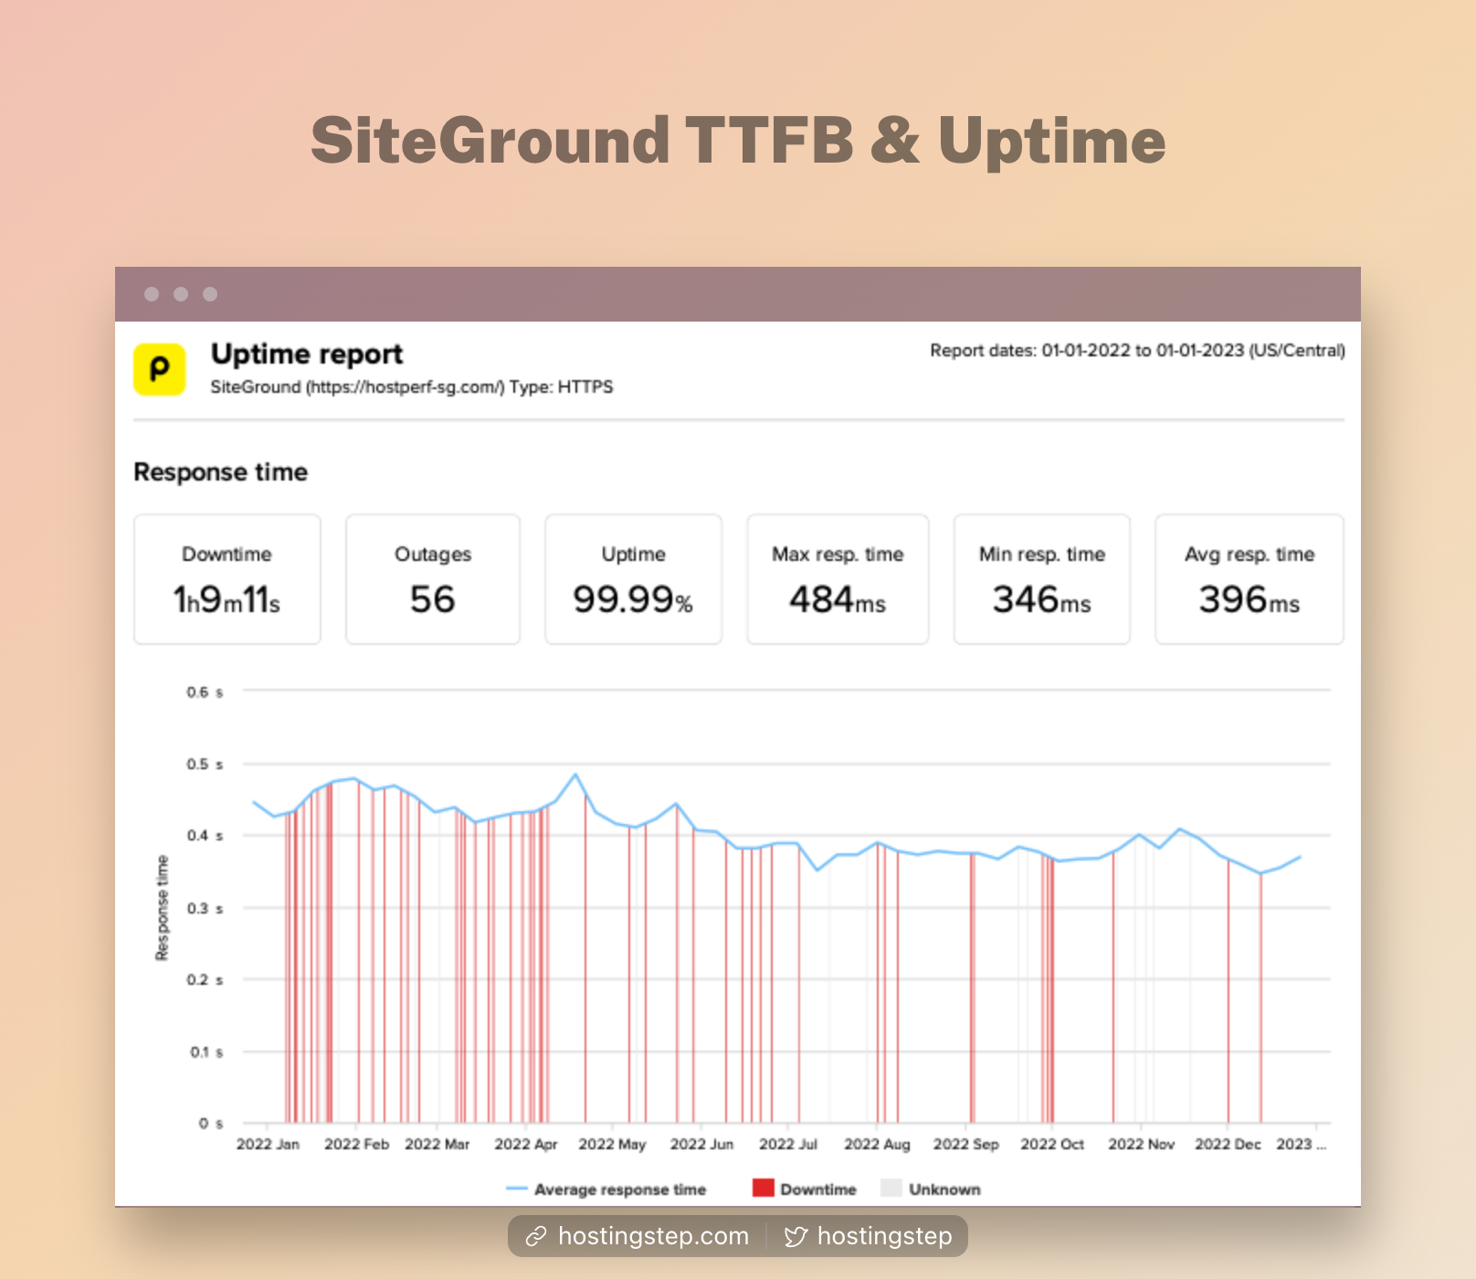Click the '2022 Dec' axis label
Image resolution: width=1476 pixels, height=1279 pixels.
1228,1144
